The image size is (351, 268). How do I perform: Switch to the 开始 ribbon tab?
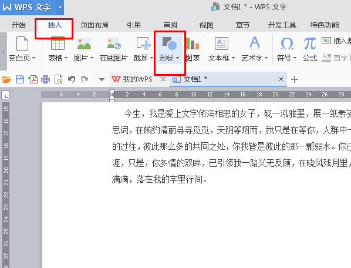19,25
